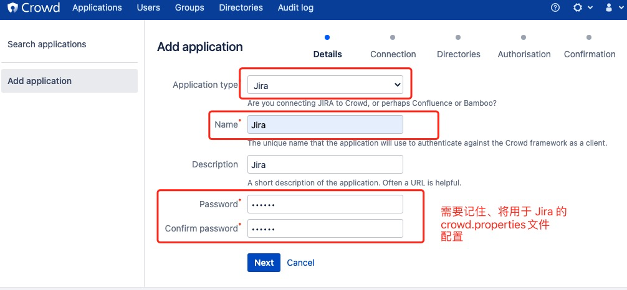Click into the Confirm password field
Screen dimensions: 627x290
(325, 228)
